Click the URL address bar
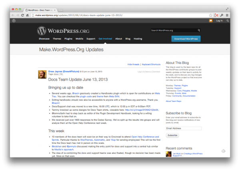240x171 pixels. click(119, 15)
